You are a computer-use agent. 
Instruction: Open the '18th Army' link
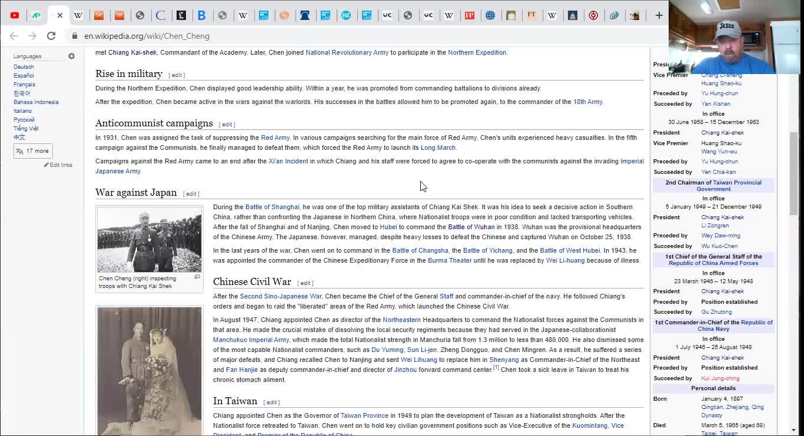pyautogui.click(x=588, y=102)
